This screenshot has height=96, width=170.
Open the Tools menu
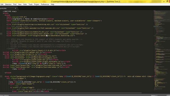pyautogui.click(x=31, y=4)
